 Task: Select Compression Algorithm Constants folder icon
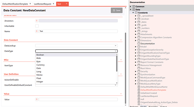(x=139, y=37)
